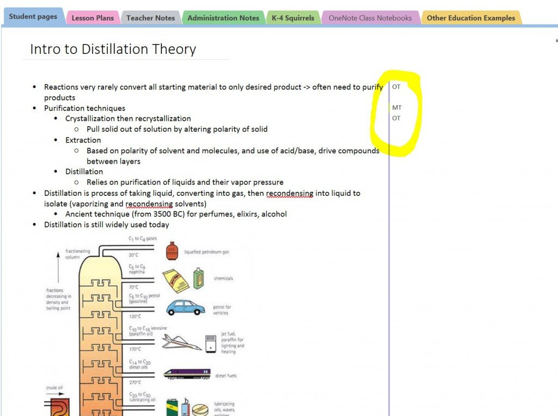This screenshot has width=558, height=416.
Task: Go to Administration Notes tab
Action: pyautogui.click(x=223, y=18)
